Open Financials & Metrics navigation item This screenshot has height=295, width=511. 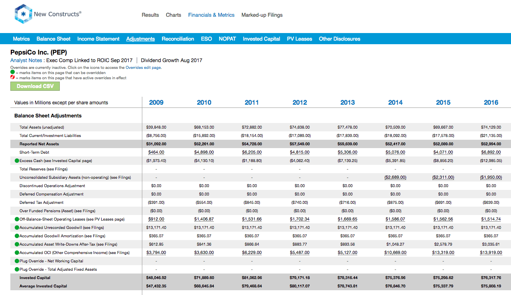[211, 15]
